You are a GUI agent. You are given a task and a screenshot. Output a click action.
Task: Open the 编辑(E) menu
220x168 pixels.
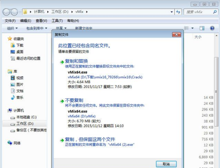pyautogui.click(x=26, y=21)
